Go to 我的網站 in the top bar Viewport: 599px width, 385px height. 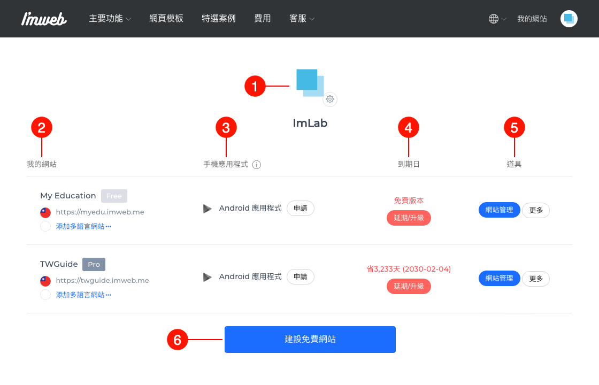(x=532, y=19)
